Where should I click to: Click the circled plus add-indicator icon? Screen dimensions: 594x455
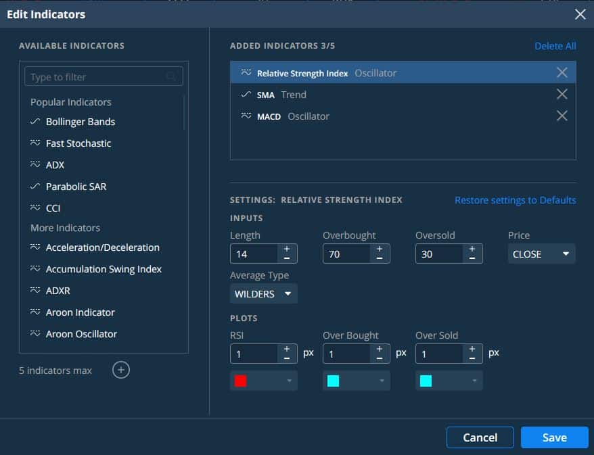click(x=121, y=370)
